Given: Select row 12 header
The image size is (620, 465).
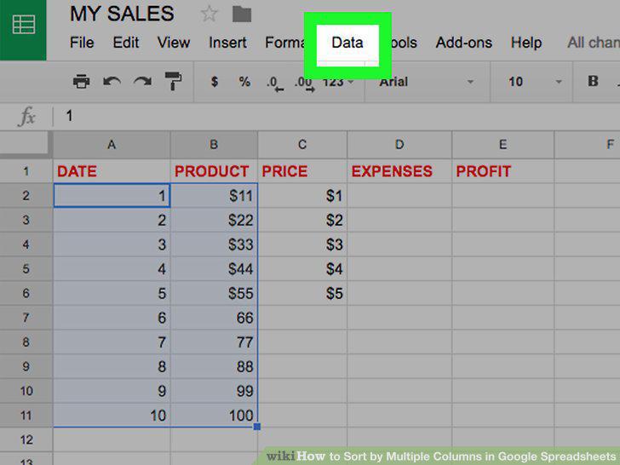Looking at the screenshot, I should click(26, 439).
